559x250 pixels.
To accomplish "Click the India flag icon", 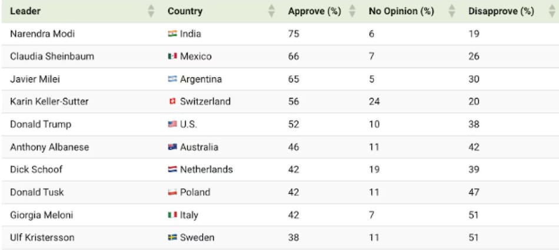I will coord(172,34).
